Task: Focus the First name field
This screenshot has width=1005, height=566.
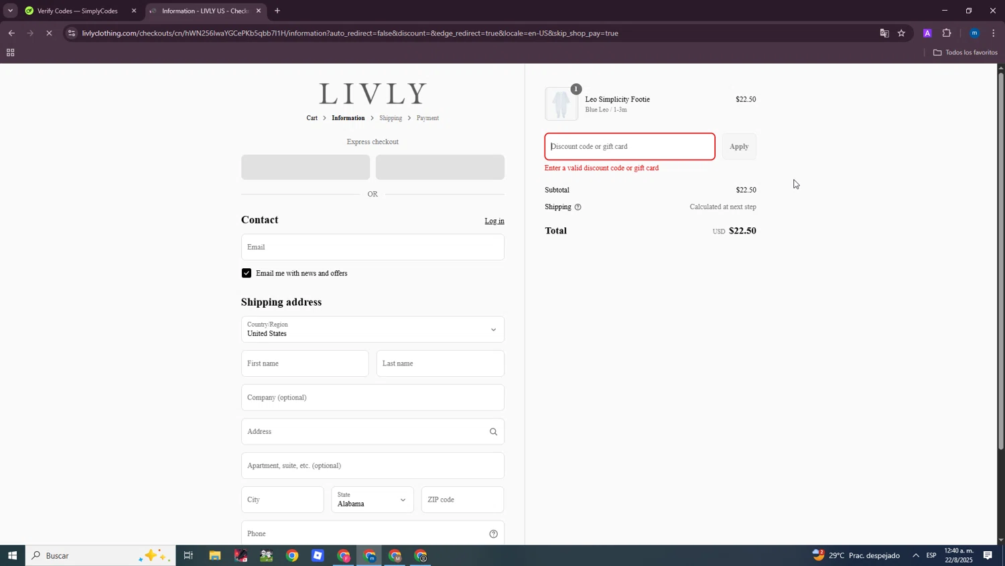Action: 305,363
